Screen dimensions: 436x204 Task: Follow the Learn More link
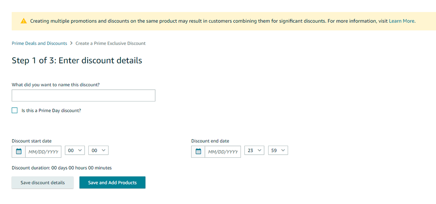tap(401, 21)
